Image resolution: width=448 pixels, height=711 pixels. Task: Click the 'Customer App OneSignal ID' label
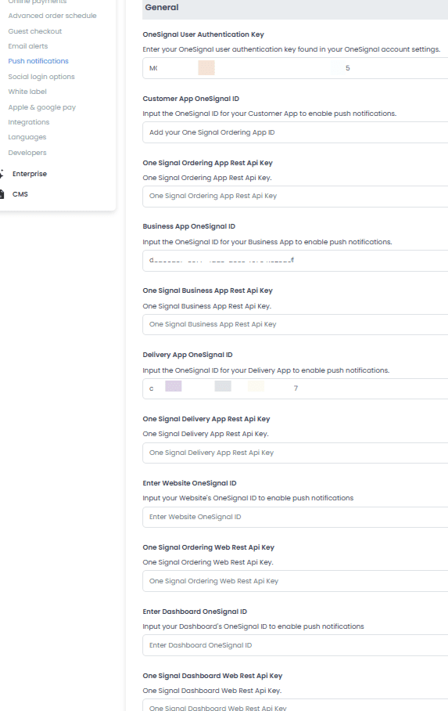point(191,99)
